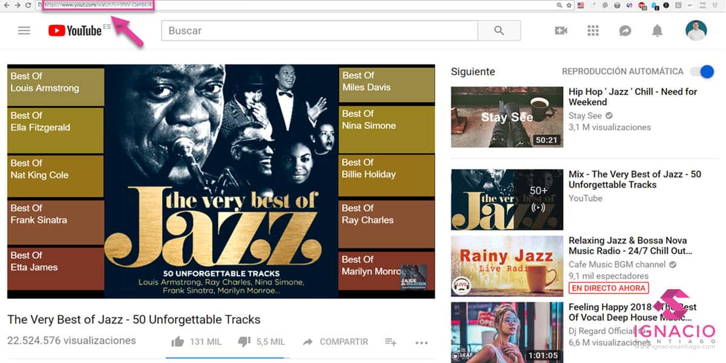
Task: Go back with browser back arrow
Action: pyautogui.click(x=6, y=5)
